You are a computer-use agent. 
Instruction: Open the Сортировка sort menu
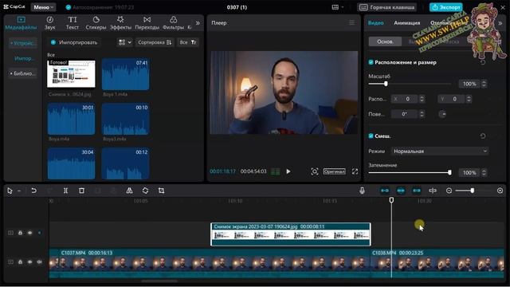[155, 42]
